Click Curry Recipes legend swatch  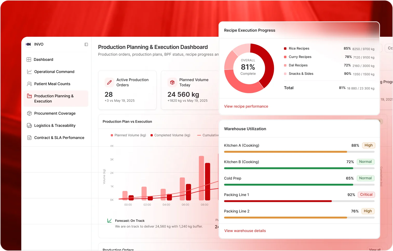click(285, 57)
